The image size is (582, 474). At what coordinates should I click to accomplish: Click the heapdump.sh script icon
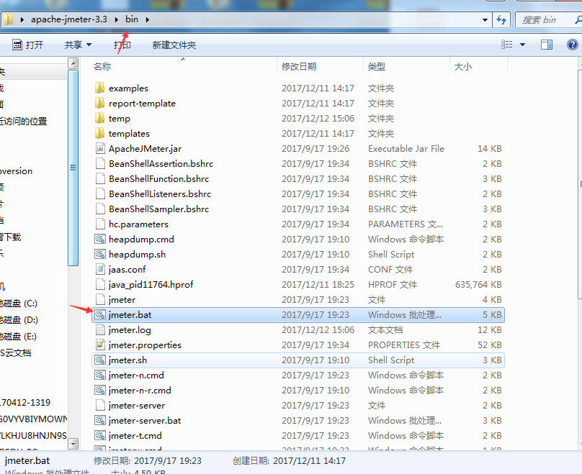[x=100, y=254]
